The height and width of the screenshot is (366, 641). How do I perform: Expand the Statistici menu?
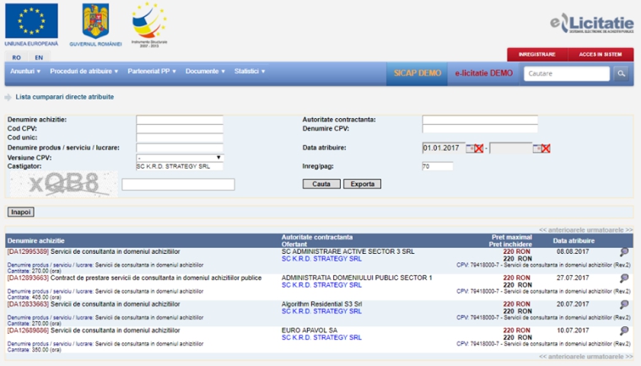click(x=250, y=71)
